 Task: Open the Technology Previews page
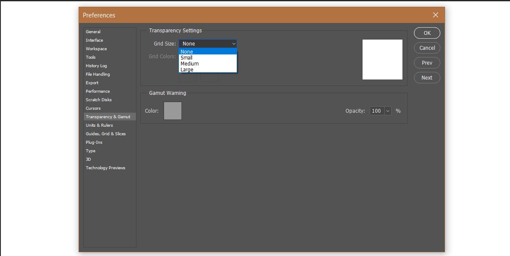(105, 168)
